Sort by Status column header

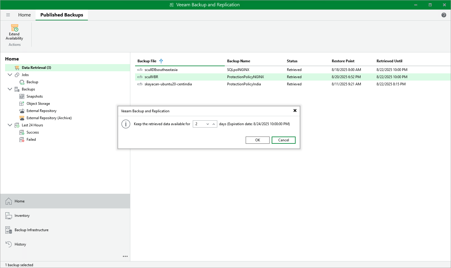[292, 61]
